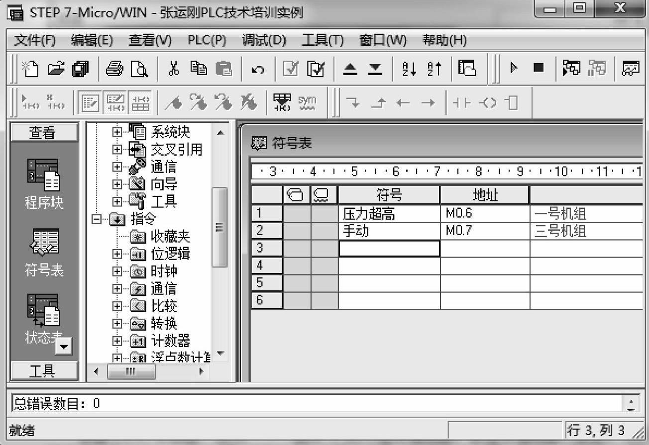
Task: Open Print Preview from the toolbar
Action: [x=138, y=68]
